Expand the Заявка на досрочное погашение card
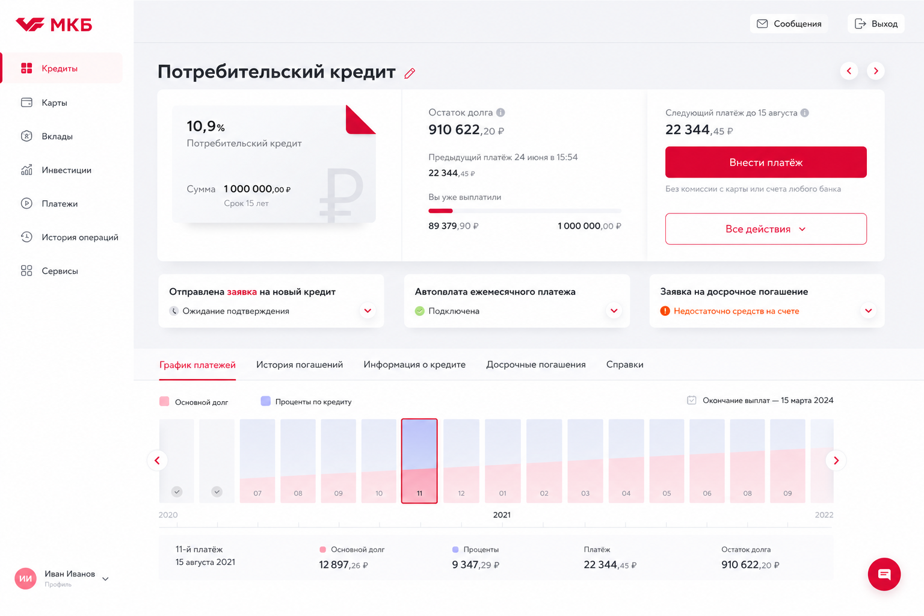Image resolution: width=924 pixels, height=616 pixels. (x=868, y=311)
